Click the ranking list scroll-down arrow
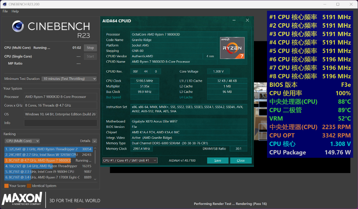358x209 pixels. 95,179
